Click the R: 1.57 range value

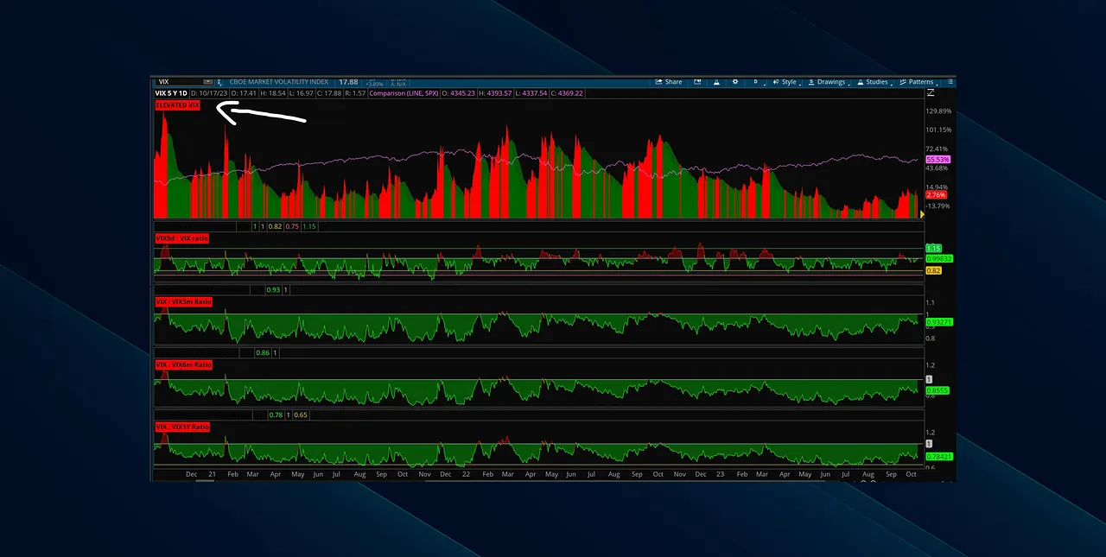355,93
